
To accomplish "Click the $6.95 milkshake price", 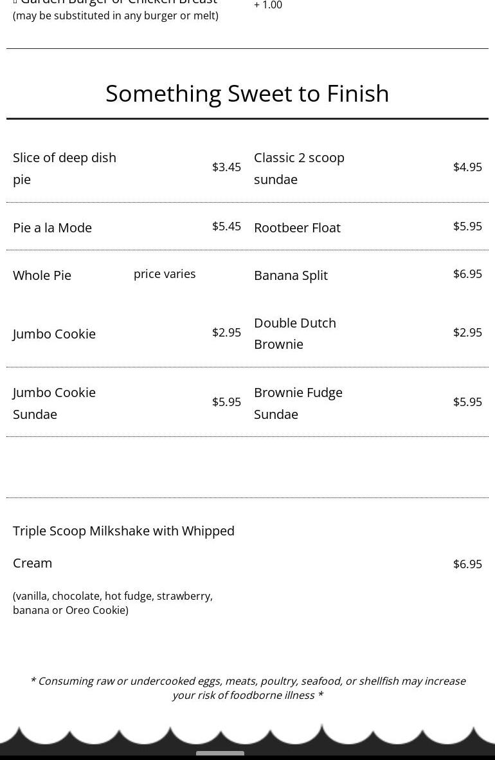I will (467, 564).
